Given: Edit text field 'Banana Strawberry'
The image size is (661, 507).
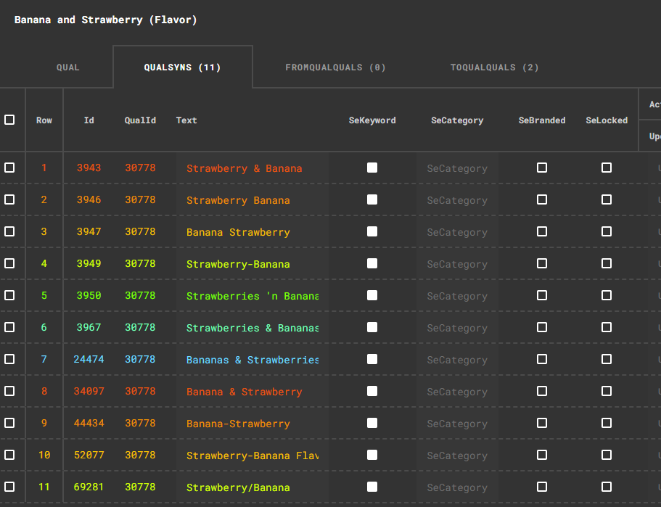Looking at the screenshot, I should tap(253, 232).
